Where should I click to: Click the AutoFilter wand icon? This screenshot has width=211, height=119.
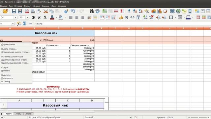[147, 11]
